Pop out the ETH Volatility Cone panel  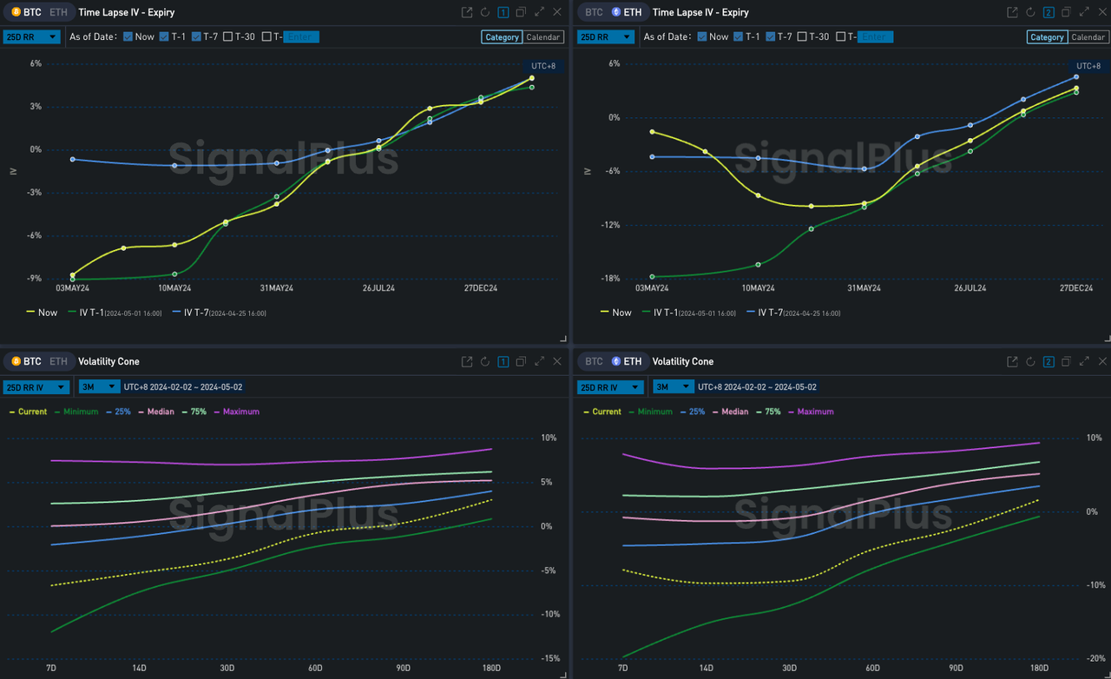pos(1012,361)
